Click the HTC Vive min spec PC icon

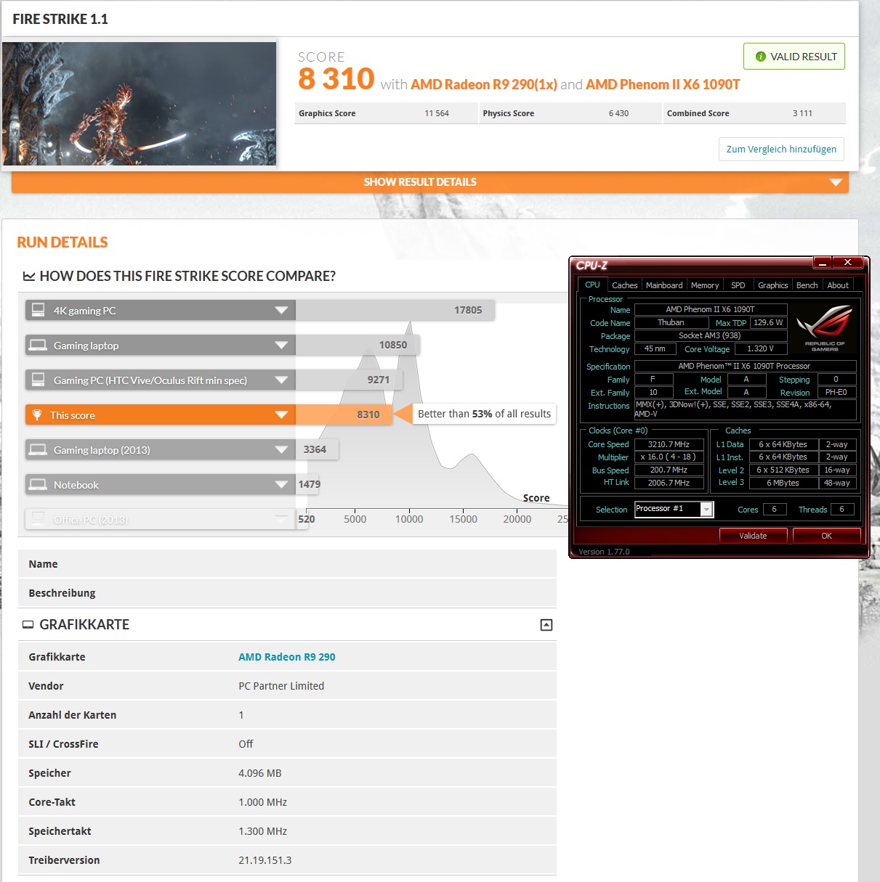(38, 380)
